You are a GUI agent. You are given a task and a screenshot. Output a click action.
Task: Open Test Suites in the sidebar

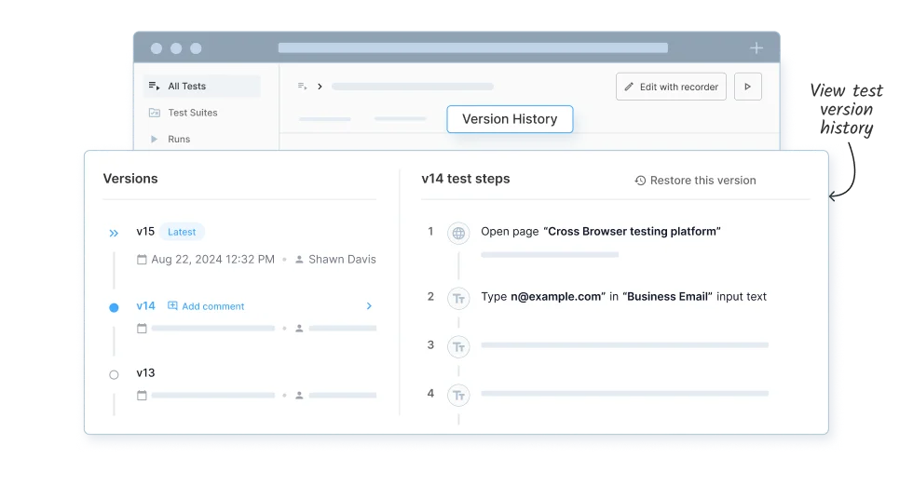pos(193,113)
